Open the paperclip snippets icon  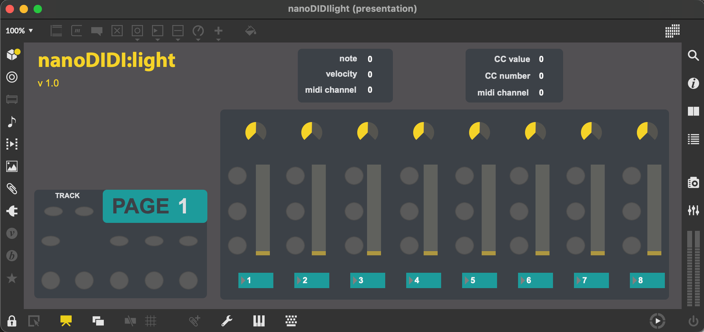(x=12, y=189)
